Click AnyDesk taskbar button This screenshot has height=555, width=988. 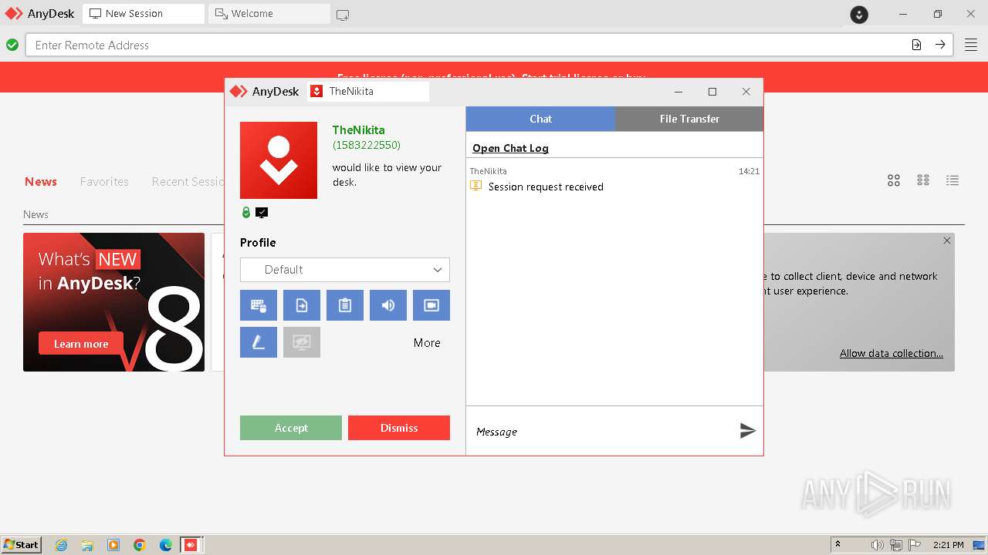[x=191, y=545]
